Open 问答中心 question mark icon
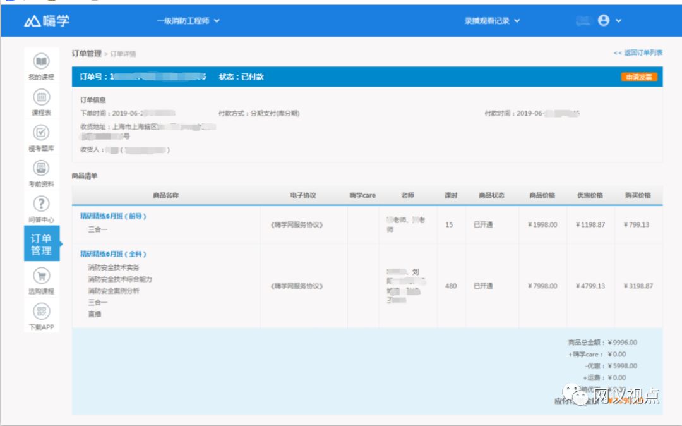This screenshot has width=682, height=426. point(42,204)
